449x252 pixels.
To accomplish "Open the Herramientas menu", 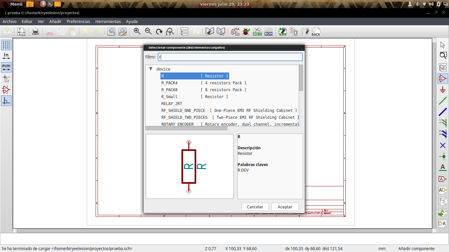I will [108, 21].
